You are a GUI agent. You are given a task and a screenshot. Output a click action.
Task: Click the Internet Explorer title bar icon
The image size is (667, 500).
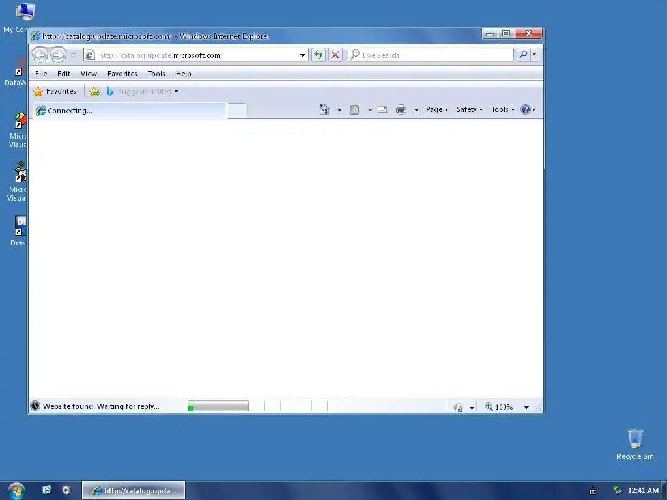tap(36, 36)
